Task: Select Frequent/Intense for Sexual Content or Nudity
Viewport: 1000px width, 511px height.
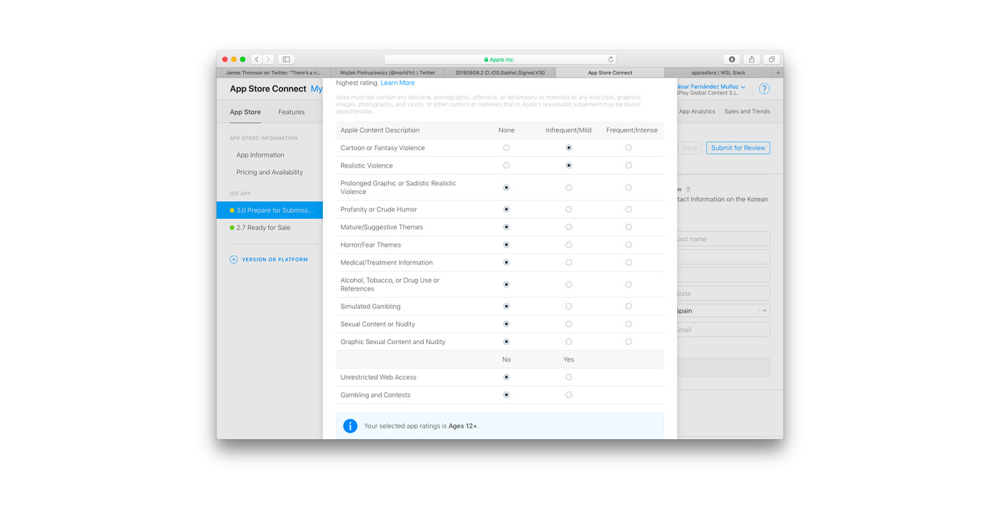Action: 628,324
